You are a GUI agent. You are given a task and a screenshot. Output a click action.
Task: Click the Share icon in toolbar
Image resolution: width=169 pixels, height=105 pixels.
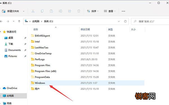70,11
